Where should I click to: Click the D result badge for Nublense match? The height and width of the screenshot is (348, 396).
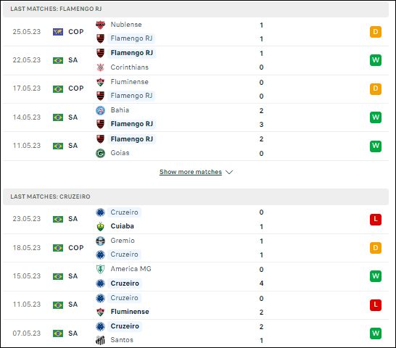(375, 32)
